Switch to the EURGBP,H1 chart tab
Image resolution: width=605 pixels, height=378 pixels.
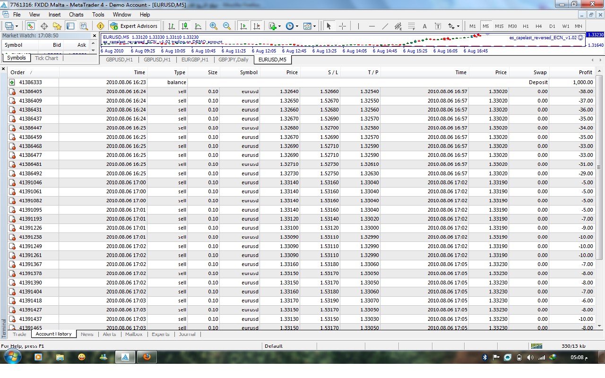(195, 60)
